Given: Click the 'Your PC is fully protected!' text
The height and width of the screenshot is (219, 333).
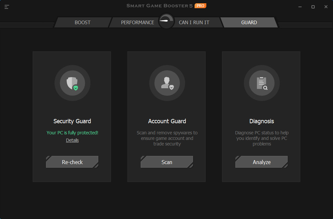Looking at the screenshot, I should (x=72, y=132).
